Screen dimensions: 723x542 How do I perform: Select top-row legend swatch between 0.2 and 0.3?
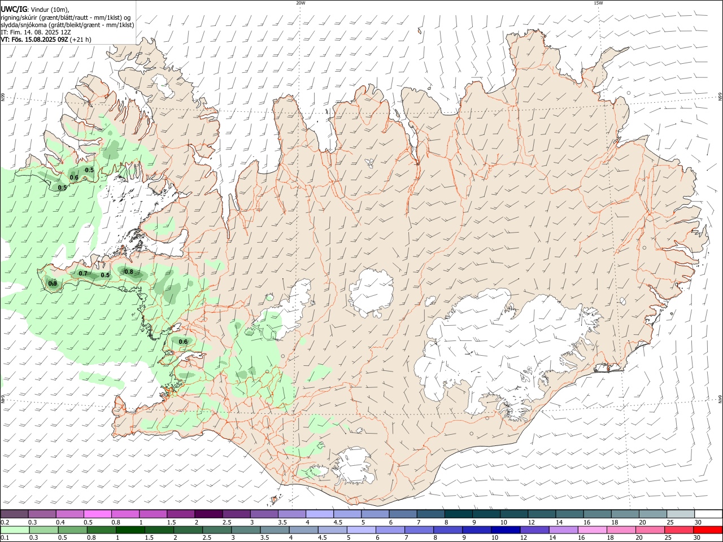point(14,514)
